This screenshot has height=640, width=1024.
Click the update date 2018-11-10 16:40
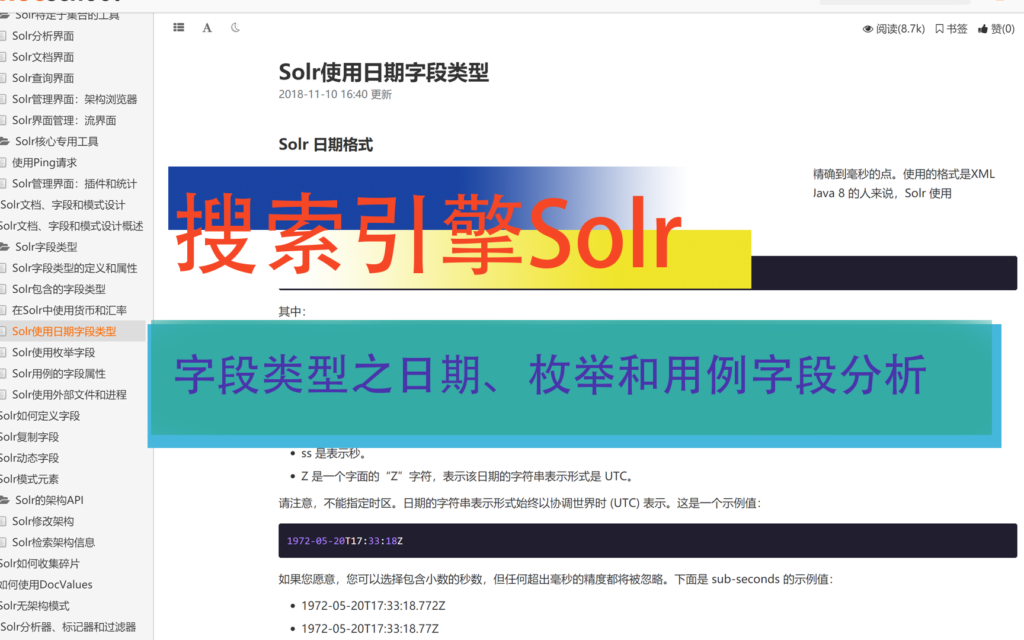[323, 94]
